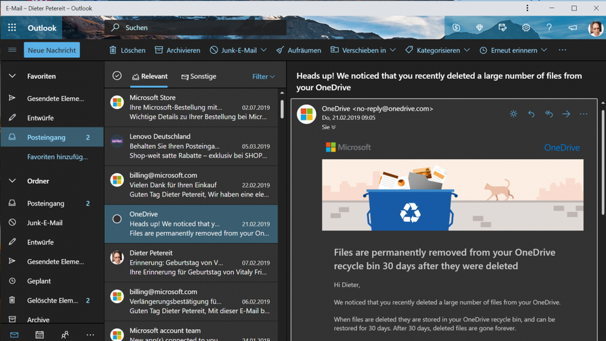Collapse the Favoriten section
Image resolution: width=606 pixels, height=341 pixels.
pos(12,76)
